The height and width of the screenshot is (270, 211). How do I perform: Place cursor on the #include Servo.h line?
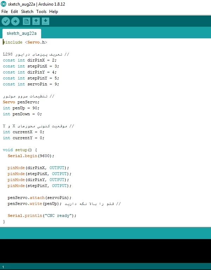coord(25,42)
